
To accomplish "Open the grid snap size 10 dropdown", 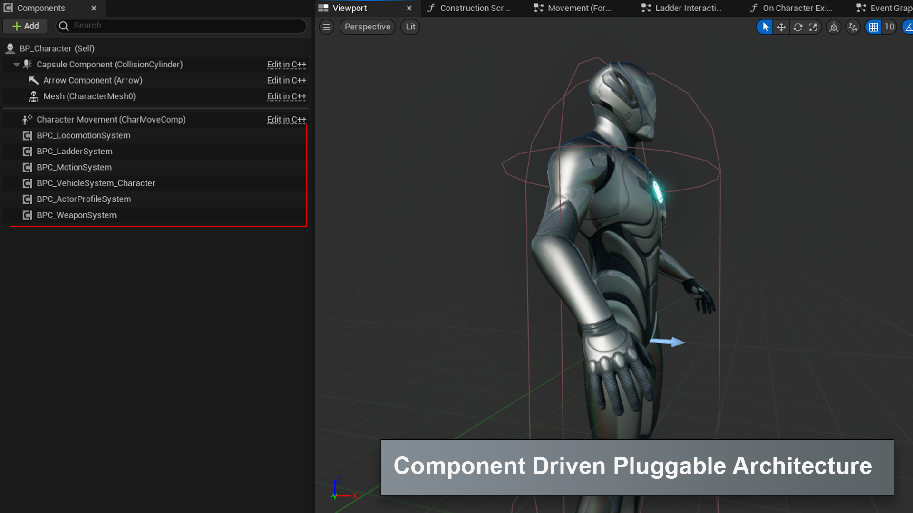I will pos(889,27).
